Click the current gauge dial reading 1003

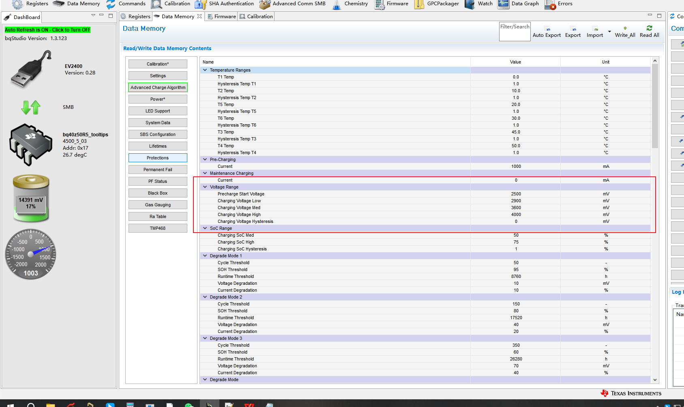[x=31, y=254]
